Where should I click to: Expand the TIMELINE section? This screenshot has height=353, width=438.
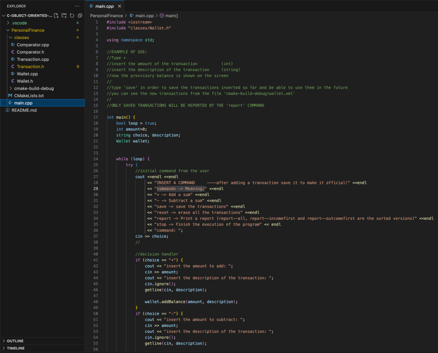15,348
